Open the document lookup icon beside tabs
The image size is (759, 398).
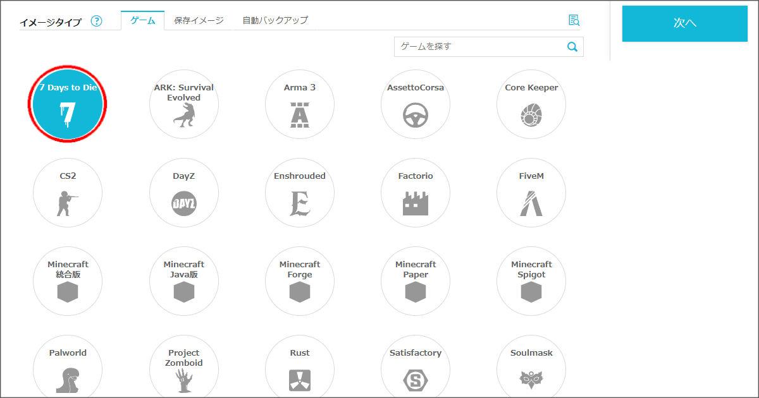(574, 20)
